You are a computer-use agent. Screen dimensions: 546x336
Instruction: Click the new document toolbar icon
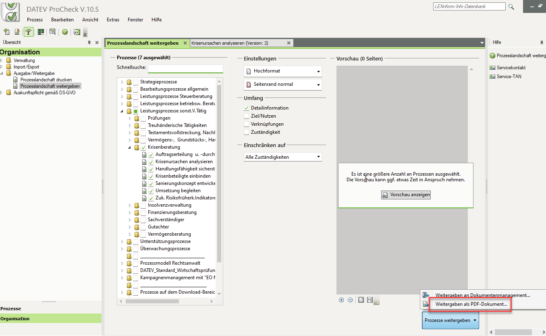coord(7,32)
